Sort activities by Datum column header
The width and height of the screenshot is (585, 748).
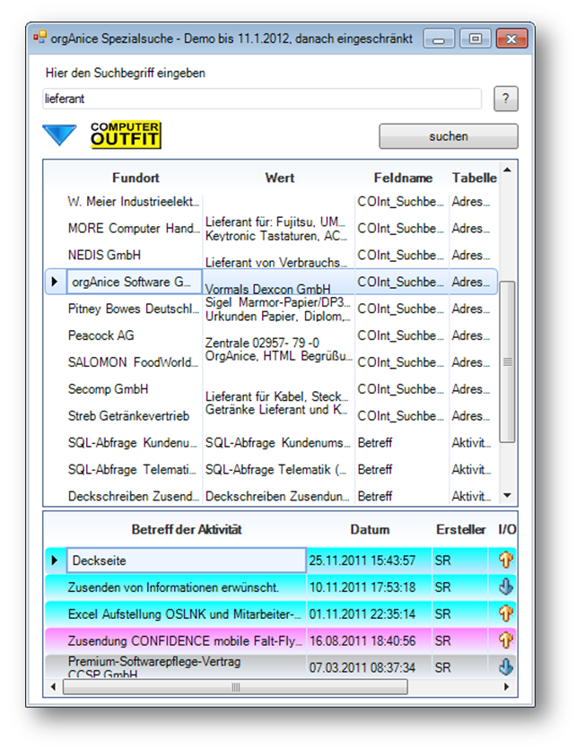pyautogui.click(x=370, y=529)
